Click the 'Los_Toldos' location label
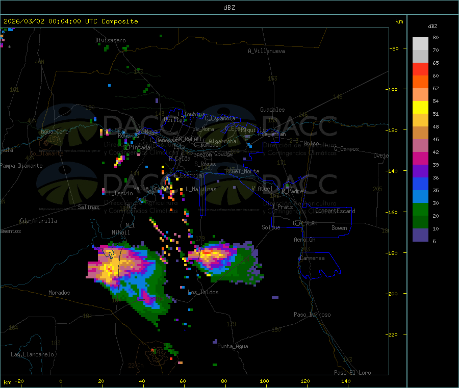Viewport: 459px width, 388px height. point(203,292)
